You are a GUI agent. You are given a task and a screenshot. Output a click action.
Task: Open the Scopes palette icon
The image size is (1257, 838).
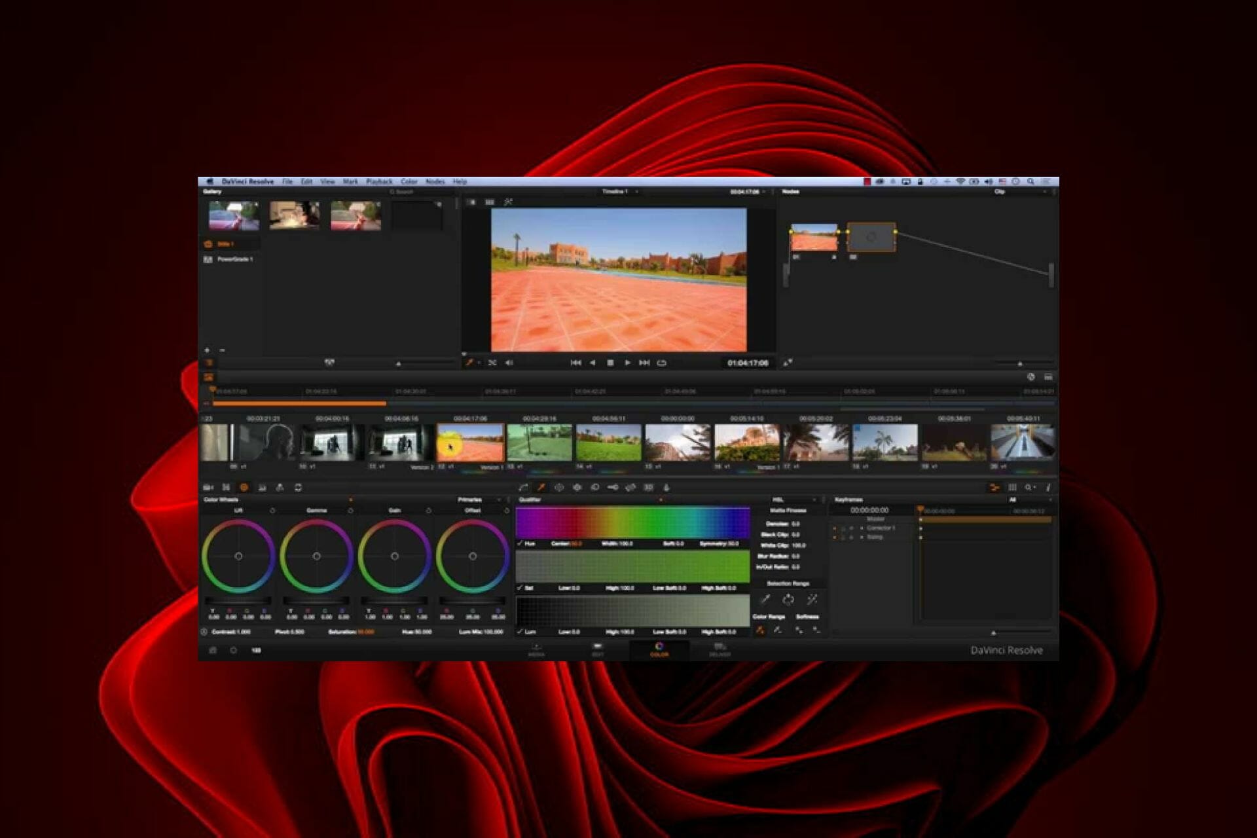1012,487
